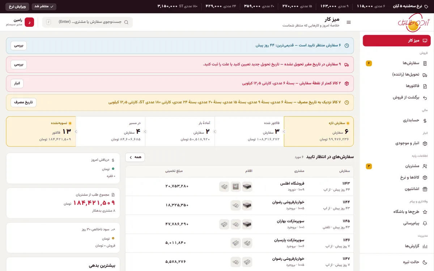The height and width of the screenshot is (271, 434).
Task: Click the return arrow icon for برگشت از فروش
Action: pyautogui.click(x=425, y=98)
